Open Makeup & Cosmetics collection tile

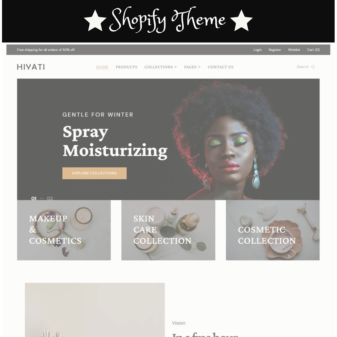64,230
